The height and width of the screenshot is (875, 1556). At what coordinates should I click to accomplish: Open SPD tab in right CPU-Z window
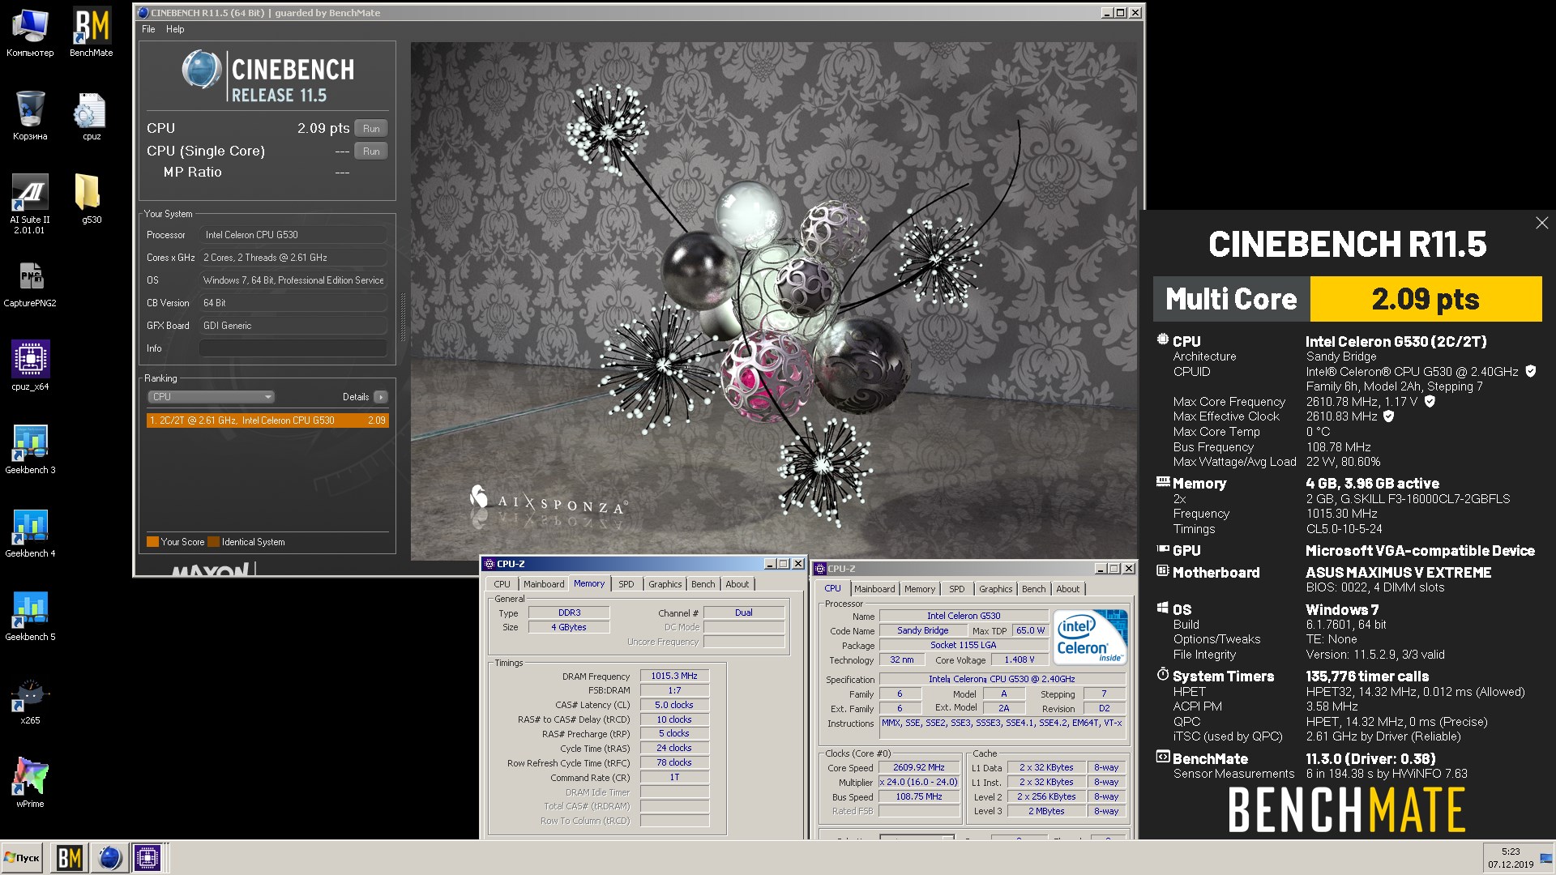[957, 589]
